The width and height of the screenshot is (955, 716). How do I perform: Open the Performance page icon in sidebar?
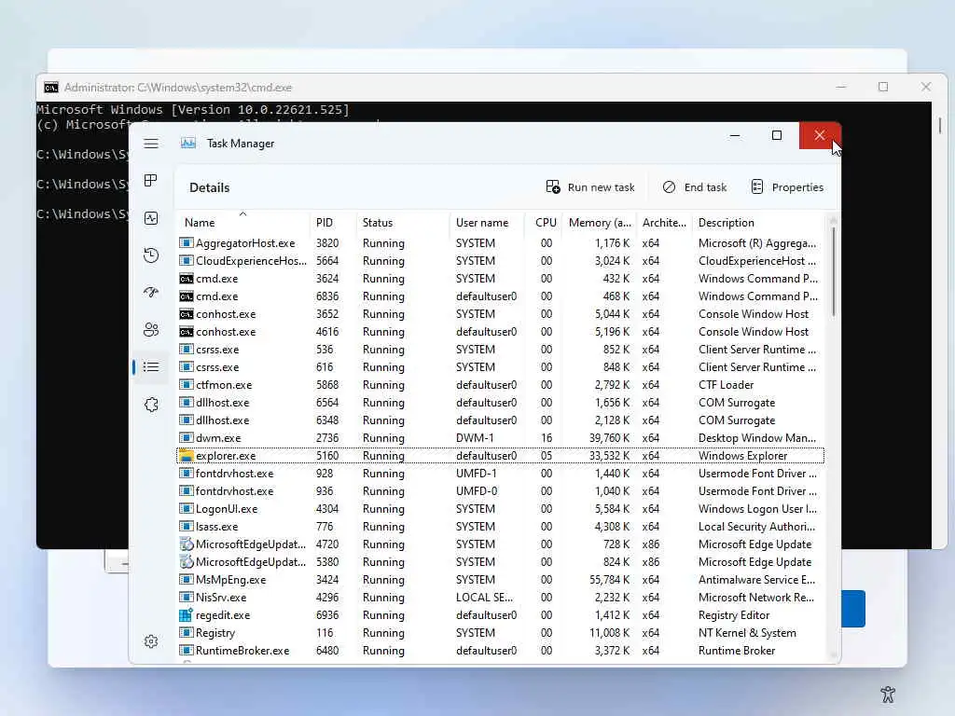click(151, 218)
